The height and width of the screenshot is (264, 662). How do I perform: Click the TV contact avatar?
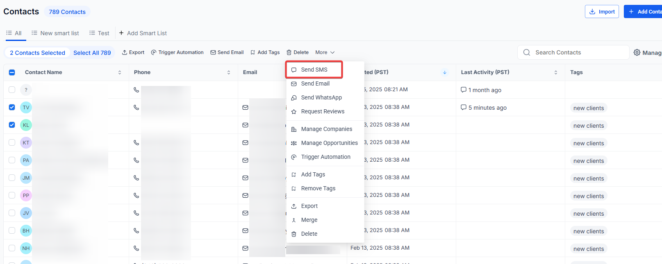pyautogui.click(x=26, y=107)
